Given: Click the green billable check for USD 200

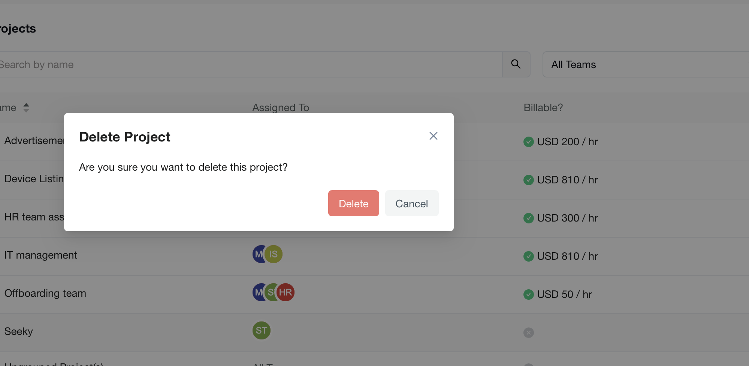Looking at the screenshot, I should click(528, 142).
